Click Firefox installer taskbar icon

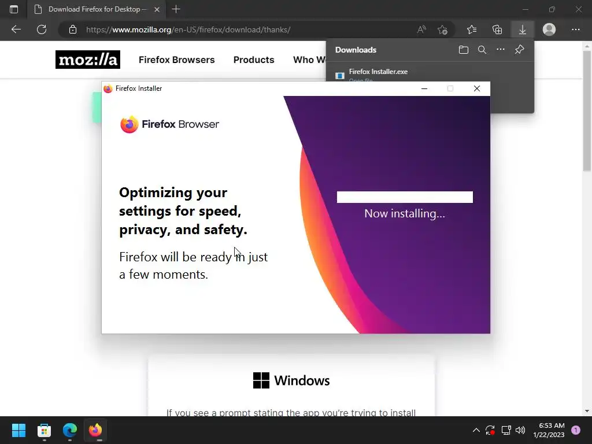(x=95, y=430)
